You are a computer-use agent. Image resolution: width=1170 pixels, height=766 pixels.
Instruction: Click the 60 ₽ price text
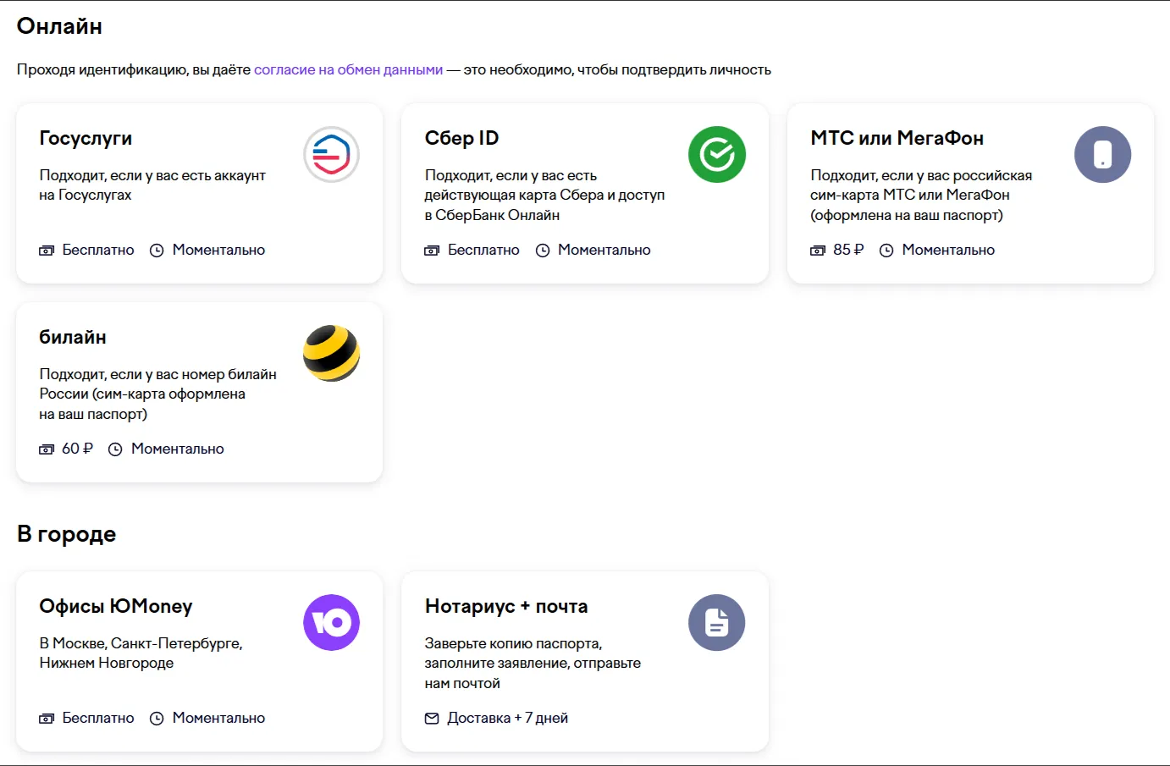[77, 449]
